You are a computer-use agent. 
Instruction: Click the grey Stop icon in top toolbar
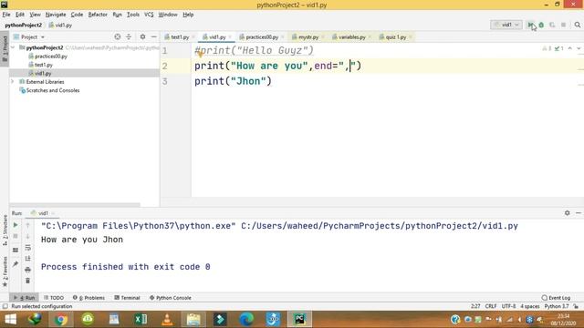(563, 25)
